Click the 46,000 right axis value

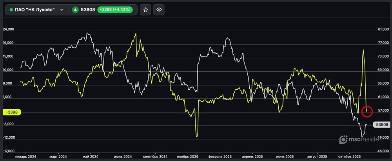tap(382, 151)
